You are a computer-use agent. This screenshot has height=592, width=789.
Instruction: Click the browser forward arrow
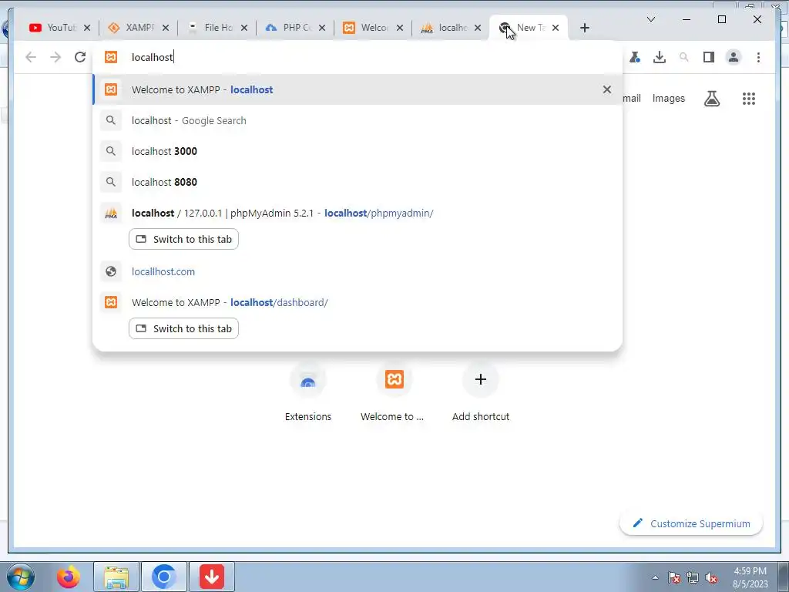click(x=55, y=57)
